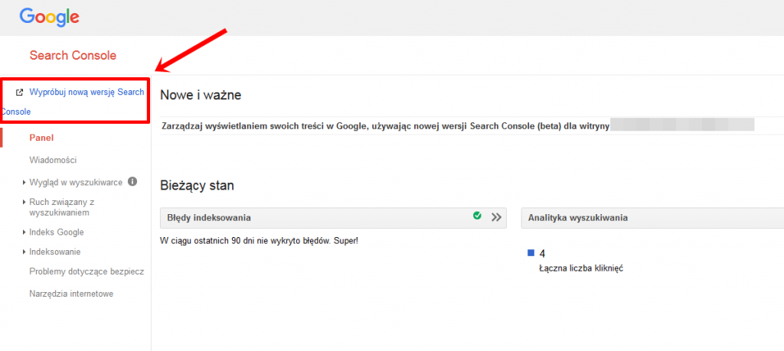Viewport: 784px width, 351px height.
Task: Expand the Indeks Google arrow
Action: click(24, 232)
